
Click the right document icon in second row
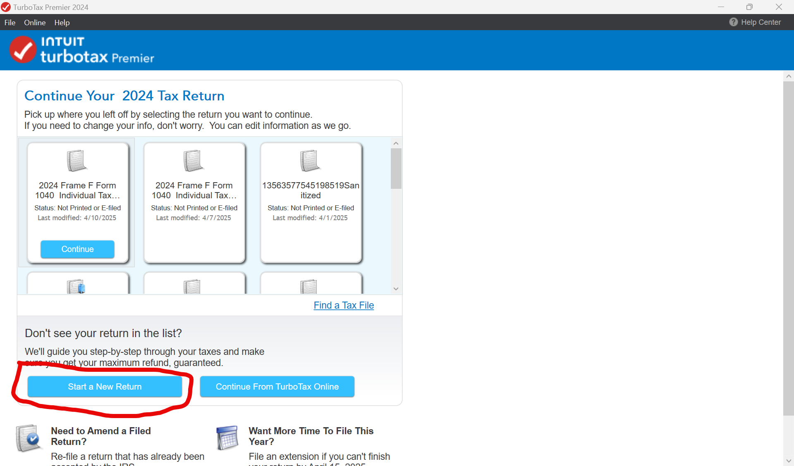tap(309, 286)
